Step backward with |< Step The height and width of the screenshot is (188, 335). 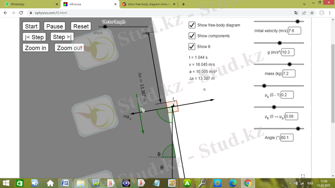click(34, 37)
